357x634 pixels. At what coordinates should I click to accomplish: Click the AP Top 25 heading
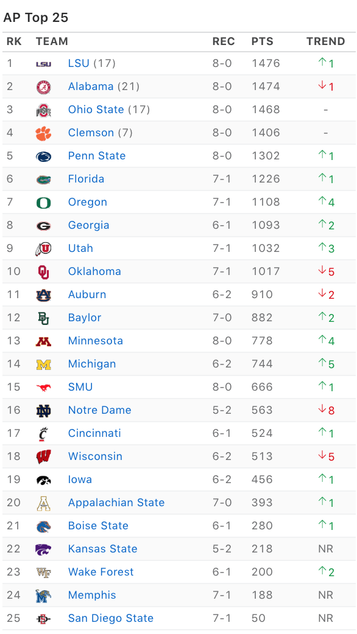pyautogui.click(x=35, y=18)
